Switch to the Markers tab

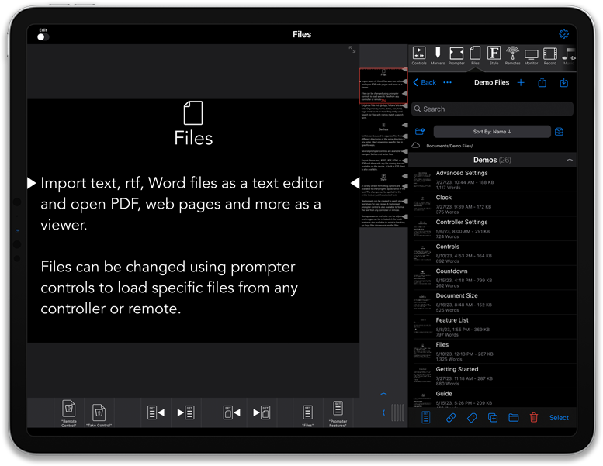[x=438, y=55]
